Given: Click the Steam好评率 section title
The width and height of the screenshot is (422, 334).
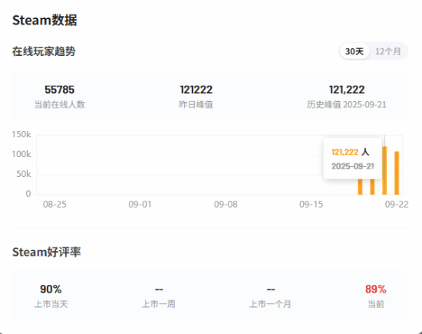Looking at the screenshot, I should (47, 252).
